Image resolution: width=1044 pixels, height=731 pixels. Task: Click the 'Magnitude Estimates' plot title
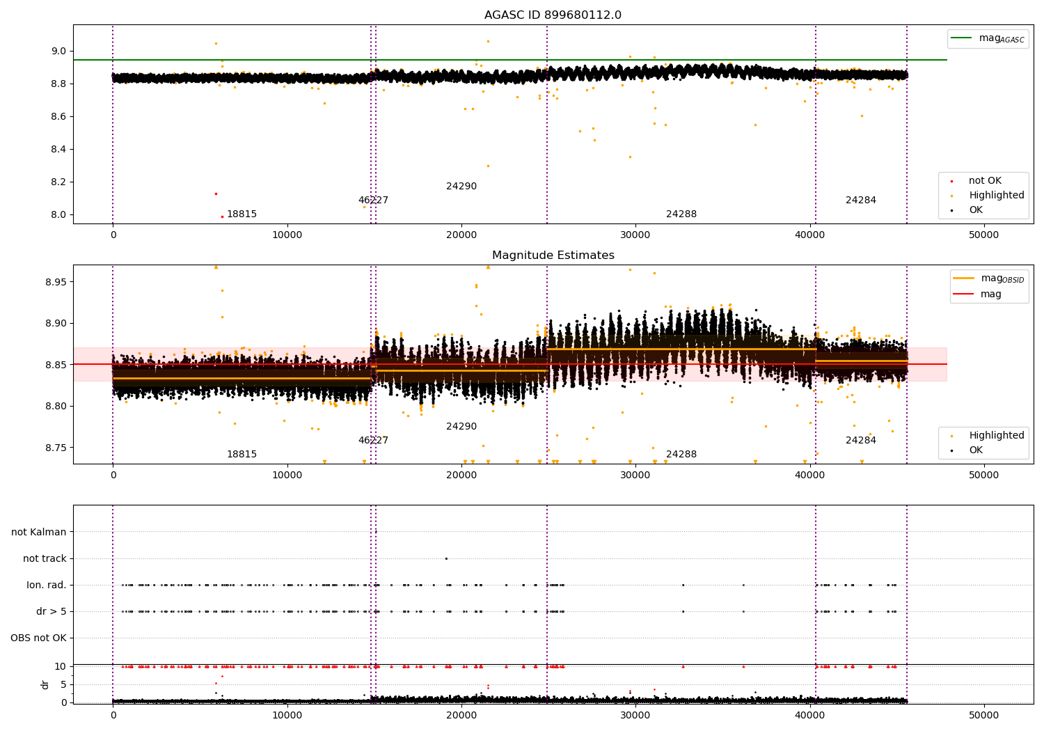(x=553, y=256)
